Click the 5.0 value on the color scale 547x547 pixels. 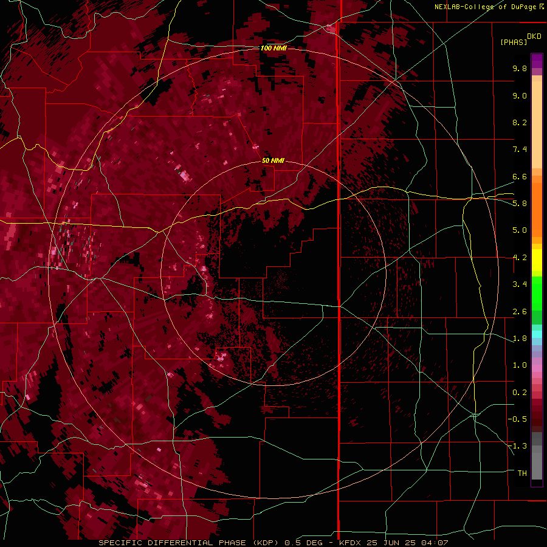click(x=520, y=230)
